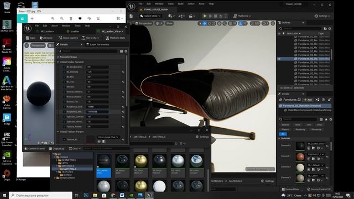Select the viewport select-mode arrow tool
The width and height of the screenshot is (354, 199).
tap(200, 23)
